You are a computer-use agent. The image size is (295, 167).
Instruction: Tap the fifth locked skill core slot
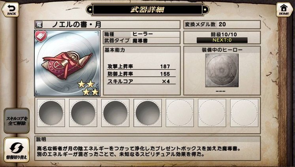180,113
